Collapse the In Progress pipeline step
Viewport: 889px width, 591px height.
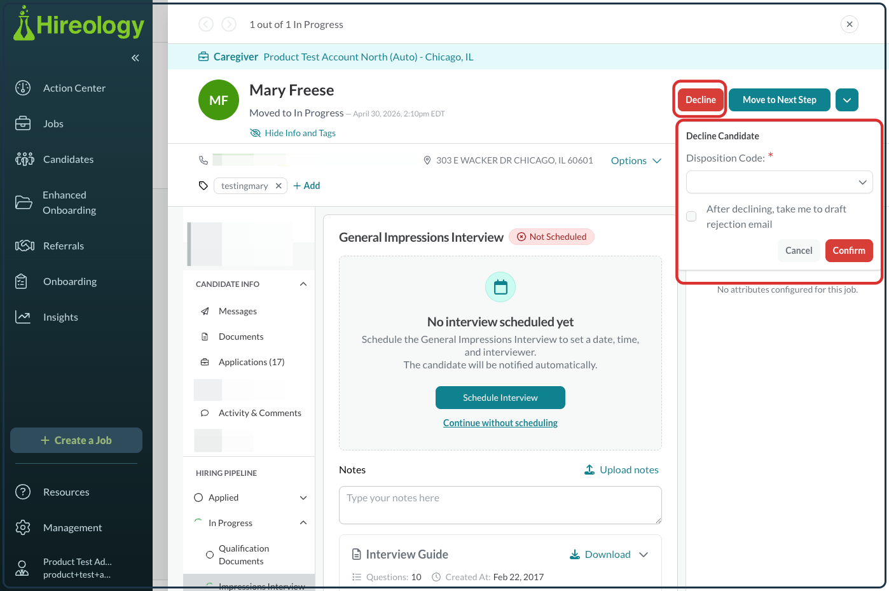[x=303, y=523]
